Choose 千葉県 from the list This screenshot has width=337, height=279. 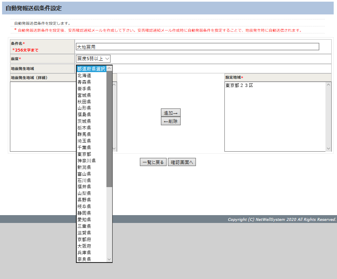click(85, 148)
